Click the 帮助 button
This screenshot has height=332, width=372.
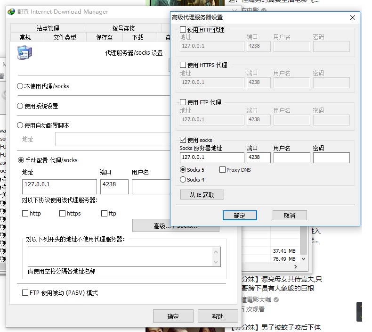pyautogui.click(x=218, y=316)
